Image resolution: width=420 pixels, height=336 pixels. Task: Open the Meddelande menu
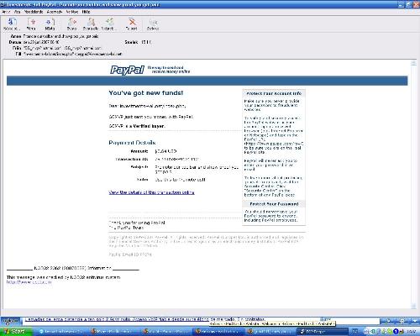(x=34, y=12)
